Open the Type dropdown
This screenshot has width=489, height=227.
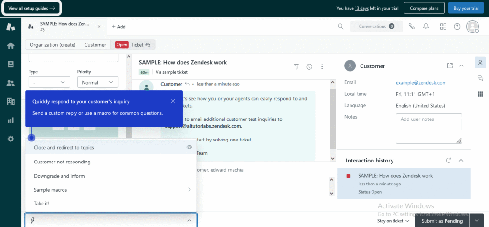[49, 82]
